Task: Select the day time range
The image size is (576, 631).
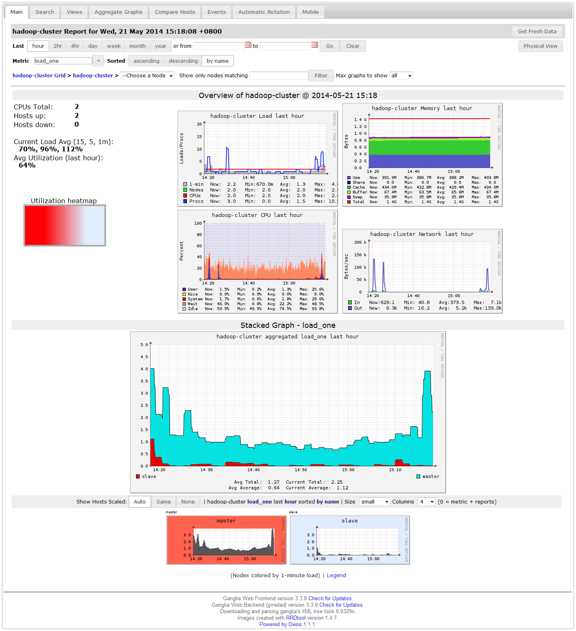Action: click(93, 46)
